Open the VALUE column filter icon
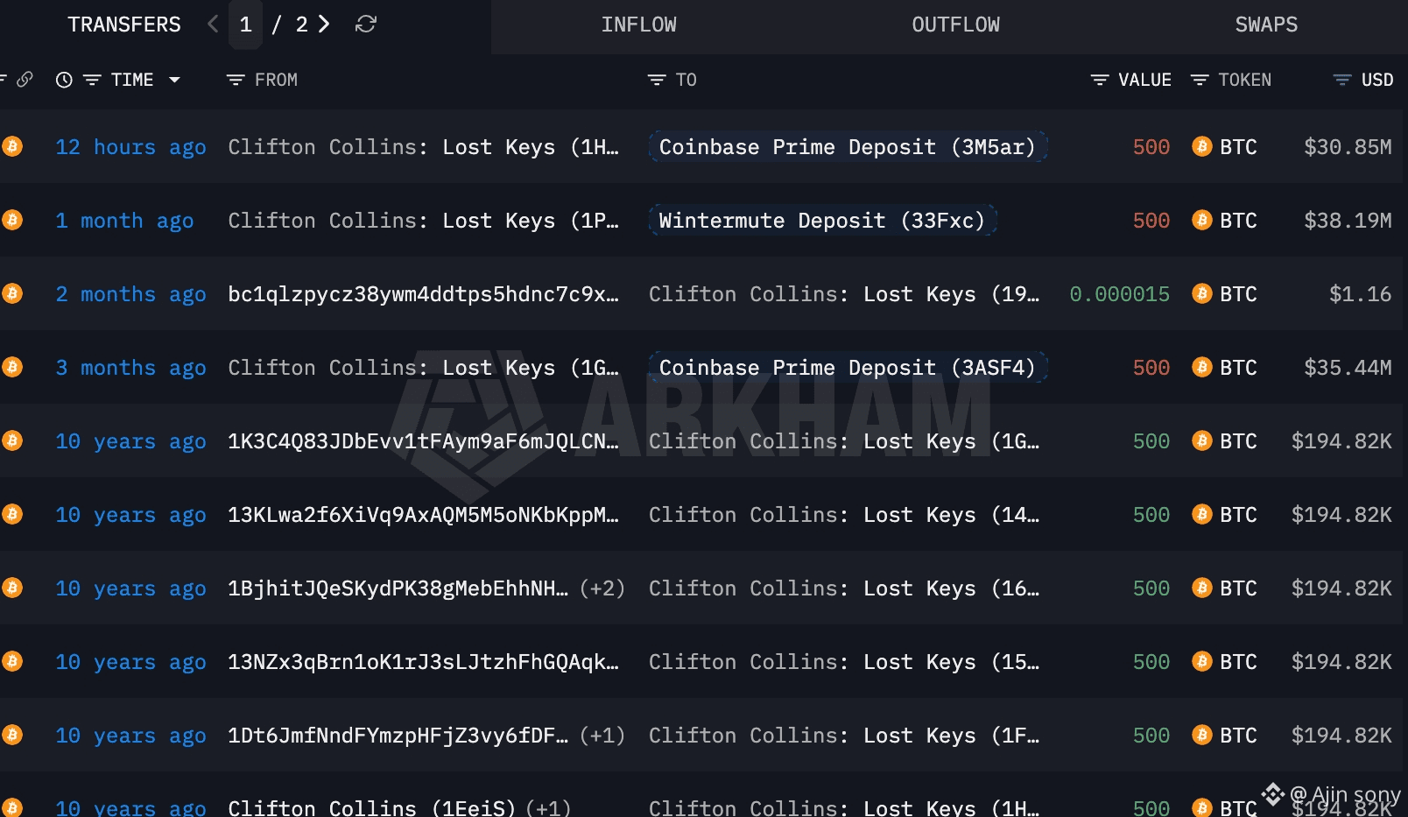 [1100, 80]
